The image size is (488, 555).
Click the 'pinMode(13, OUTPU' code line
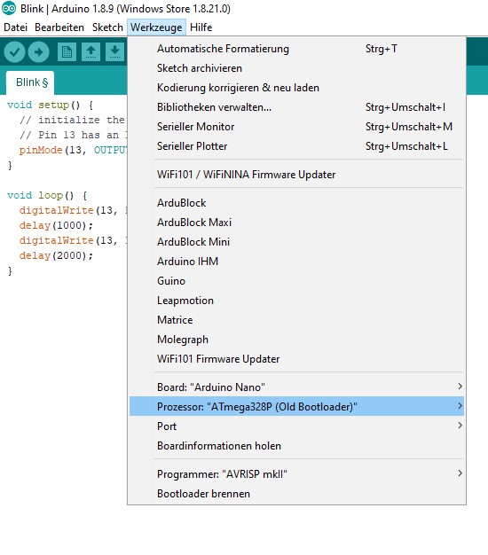[73, 150]
